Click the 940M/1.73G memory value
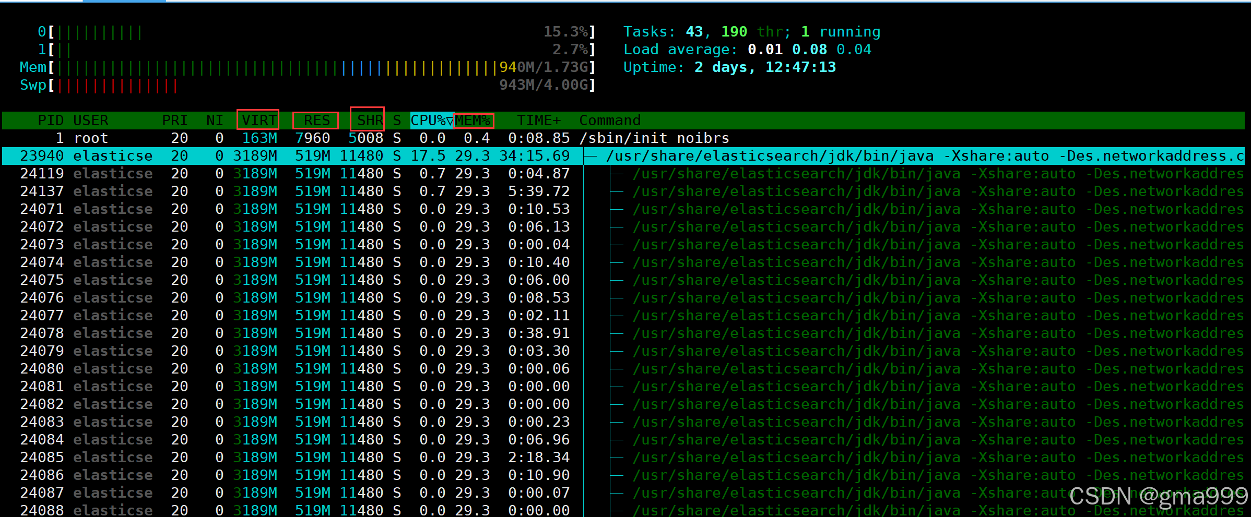The height and width of the screenshot is (517, 1251). [544, 68]
